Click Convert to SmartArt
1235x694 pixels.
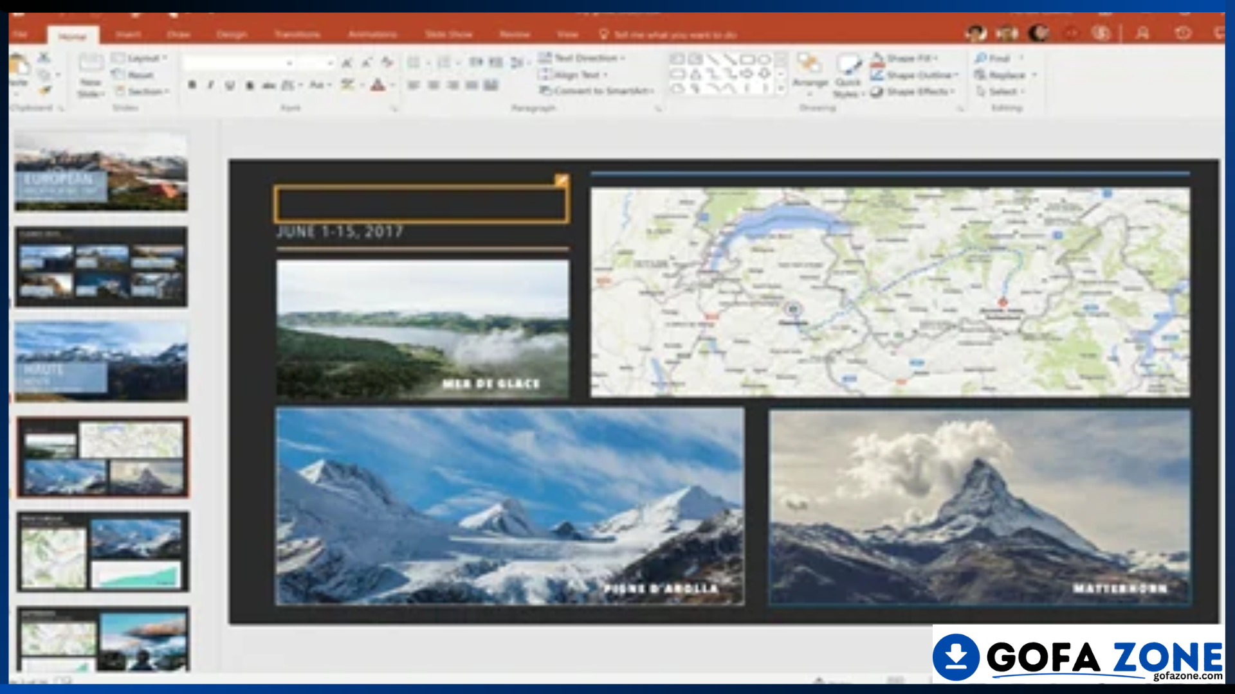pyautogui.click(x=596, y=91)
